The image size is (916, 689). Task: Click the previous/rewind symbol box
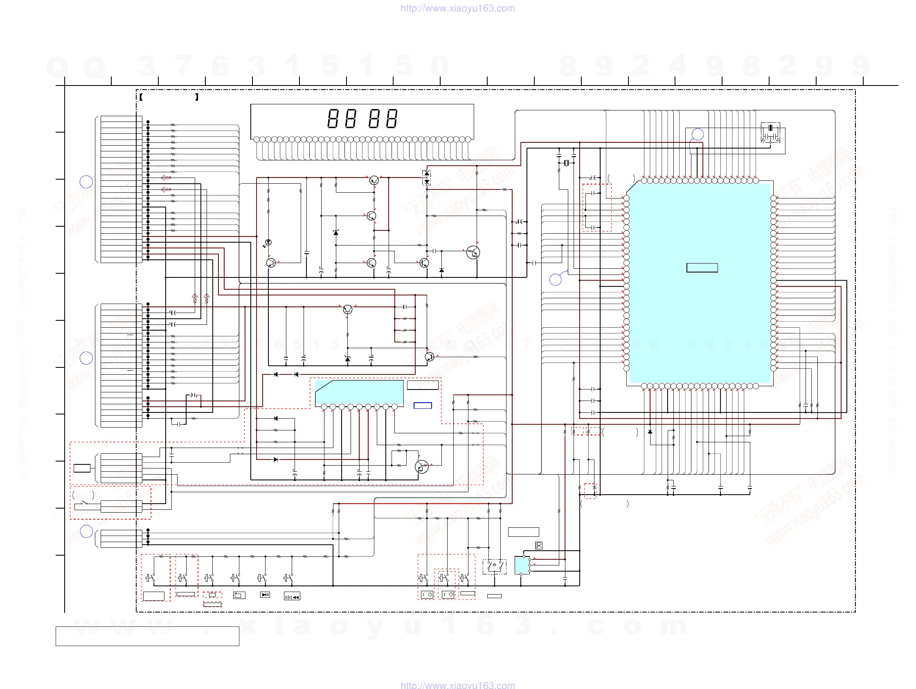point(292,597)
